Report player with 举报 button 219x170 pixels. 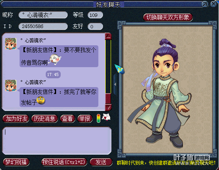85,119
